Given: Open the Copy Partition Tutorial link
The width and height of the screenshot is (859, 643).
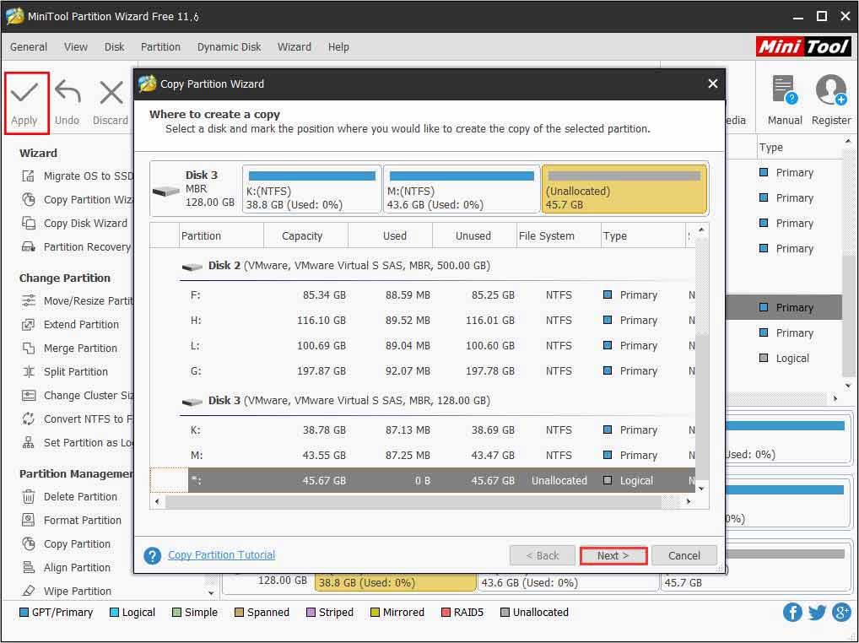Looking at the screenshot, I should click(x=221, y=555).
